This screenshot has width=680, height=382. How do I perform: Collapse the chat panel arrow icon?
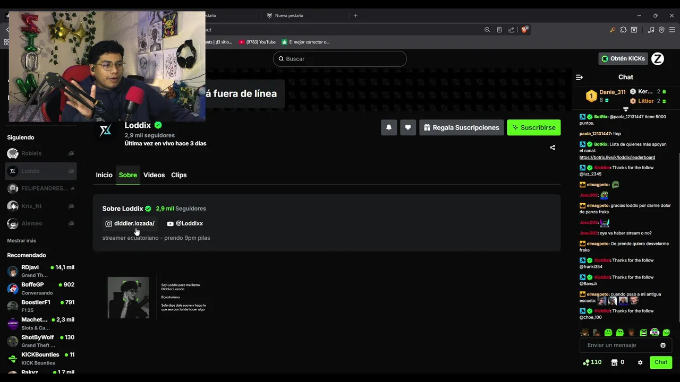(580, 77)
